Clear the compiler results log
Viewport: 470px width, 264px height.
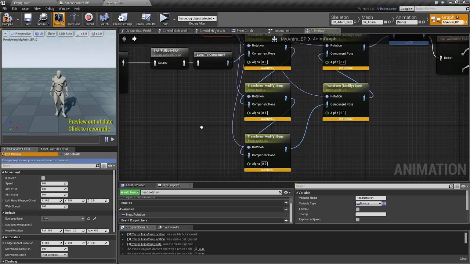(463, 259)
